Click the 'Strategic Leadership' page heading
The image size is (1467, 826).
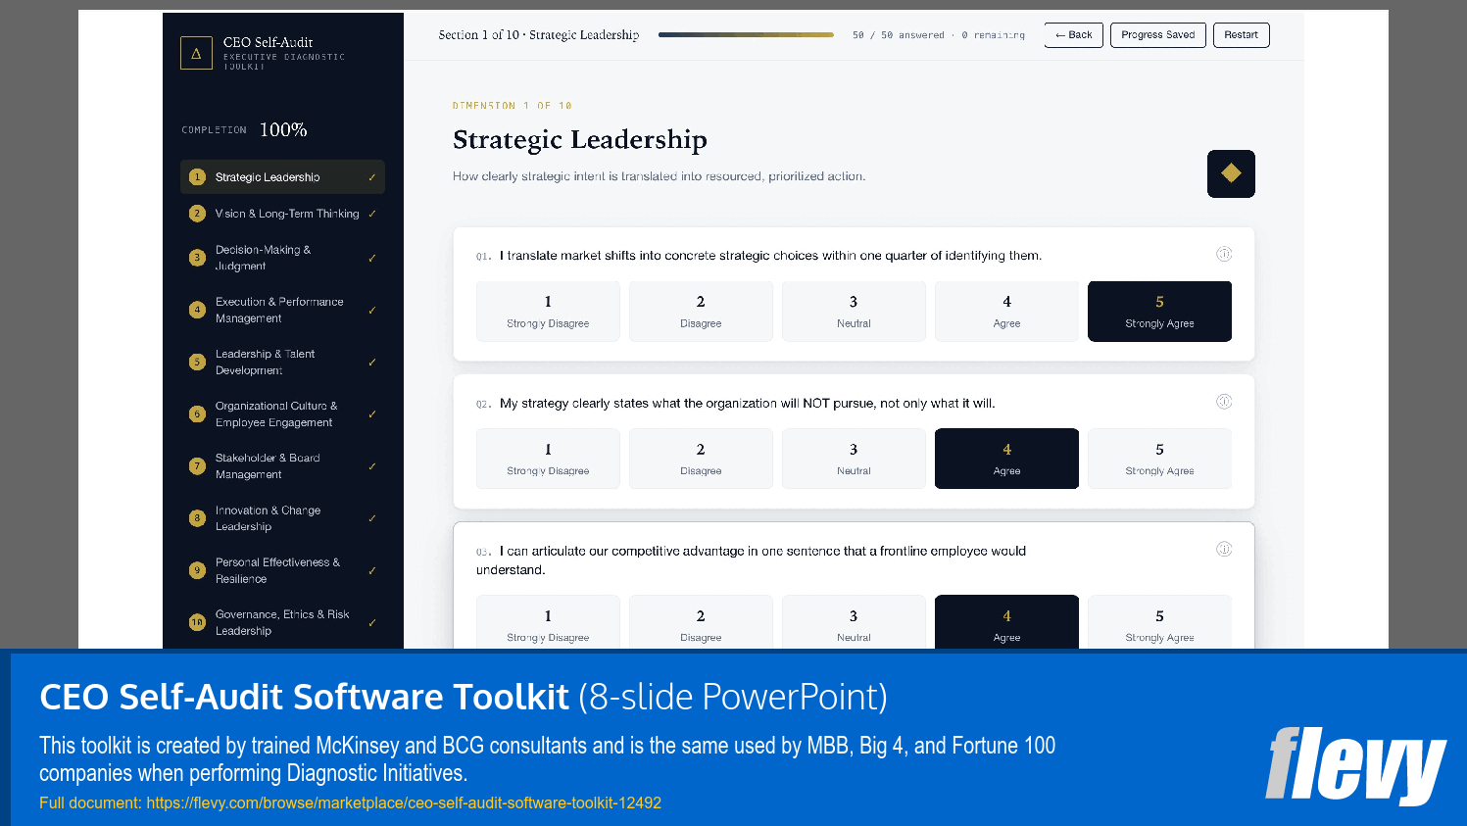click(580, 139)
